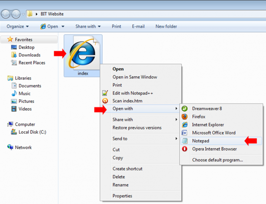Expand the Share with context submenu arrow
The image size is (266, 204).
coord(176,119)
